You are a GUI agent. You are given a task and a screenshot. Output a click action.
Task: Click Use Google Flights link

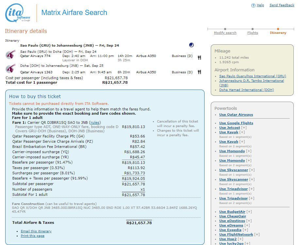click(236, 123)
